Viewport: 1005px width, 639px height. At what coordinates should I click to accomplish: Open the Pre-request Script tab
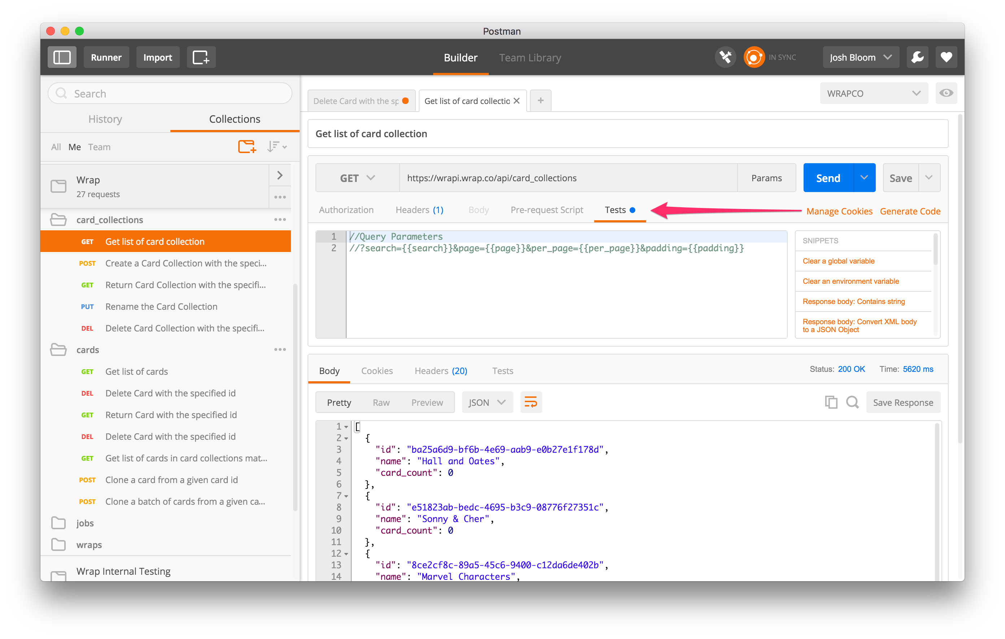coord(547,209)
